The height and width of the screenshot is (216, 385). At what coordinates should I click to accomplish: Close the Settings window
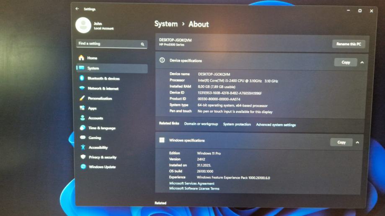click(371, 11)
